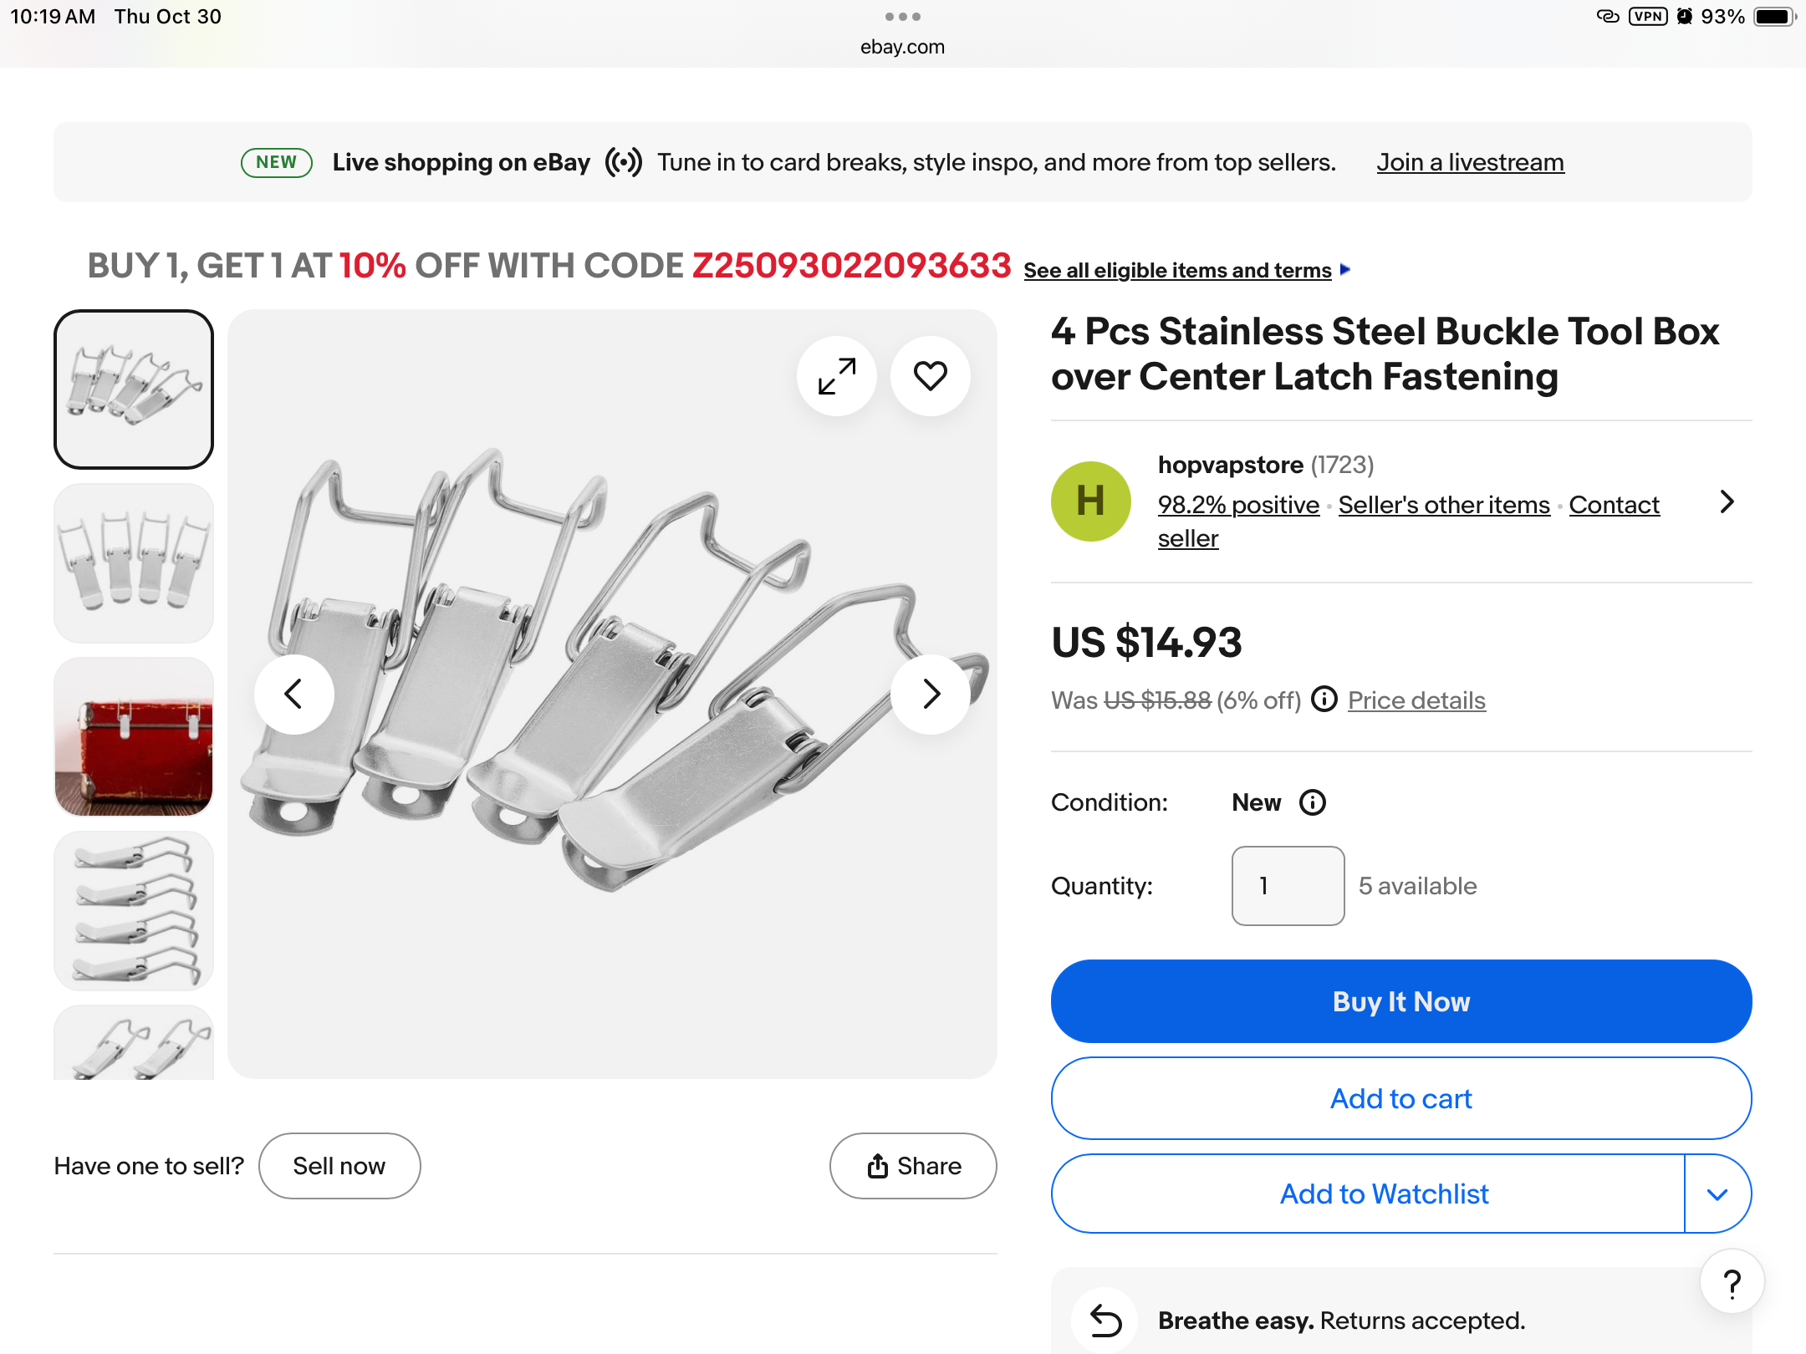1806x1354 pixels.
Task: Expand seller details chevron
Action: [1727, 501]
